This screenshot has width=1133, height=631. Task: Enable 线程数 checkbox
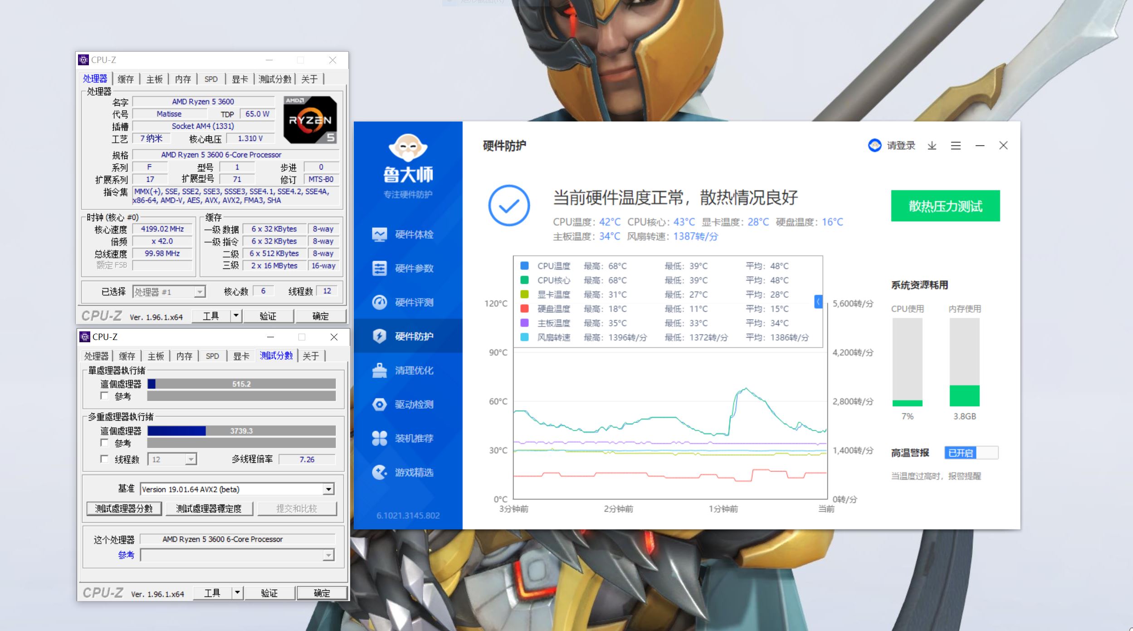point(104,459)
